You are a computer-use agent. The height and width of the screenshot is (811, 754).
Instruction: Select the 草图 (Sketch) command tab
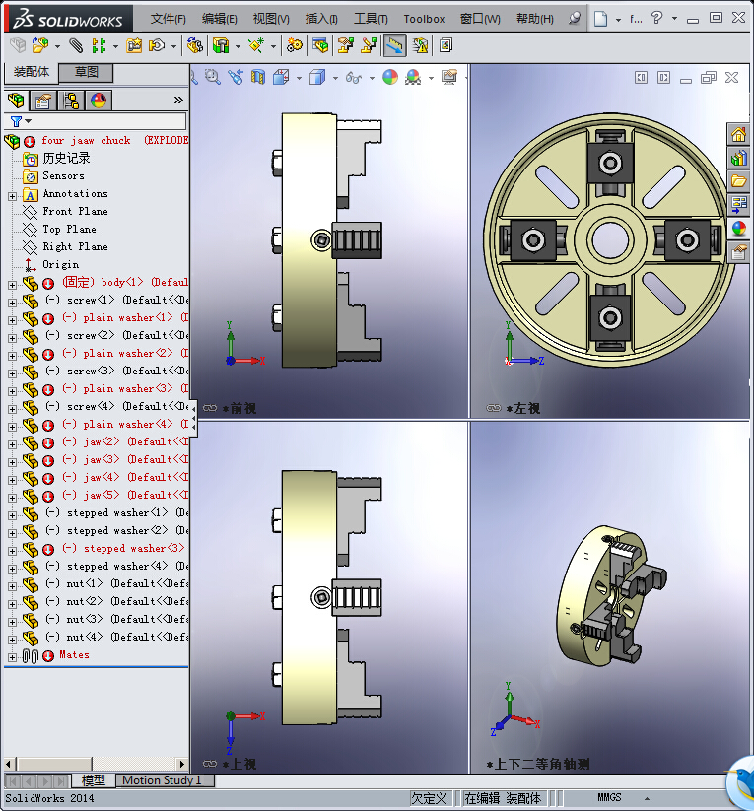(87, 72)
